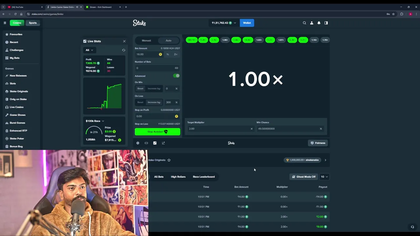Favourite the game with the star icon
Viewport: 420px width, 236px height.
[x=169, y=160]
